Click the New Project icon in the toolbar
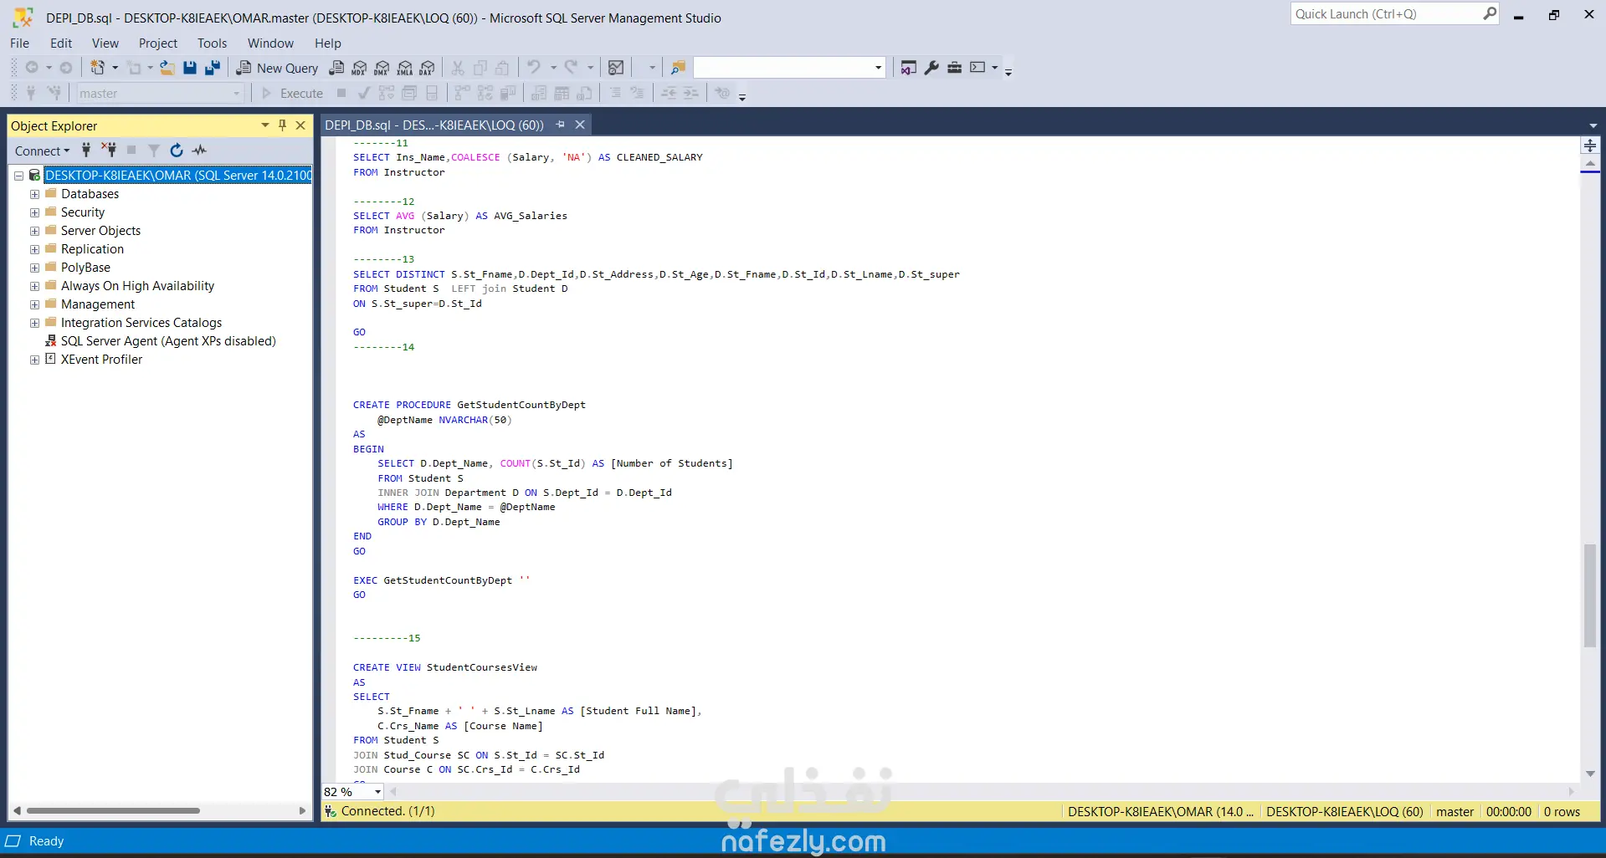Viewport: 1606px width, 858px height. click(98, 68)
